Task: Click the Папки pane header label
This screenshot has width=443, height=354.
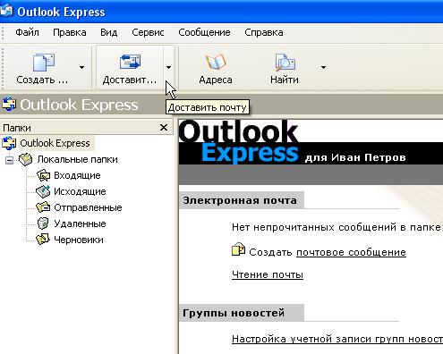Action: [17, 128]
